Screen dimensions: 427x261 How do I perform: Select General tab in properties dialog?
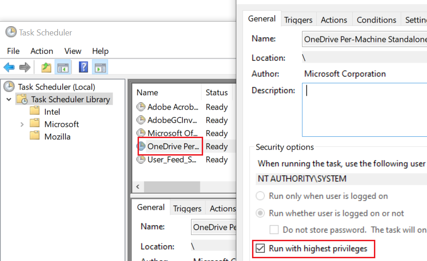point(262,19)
